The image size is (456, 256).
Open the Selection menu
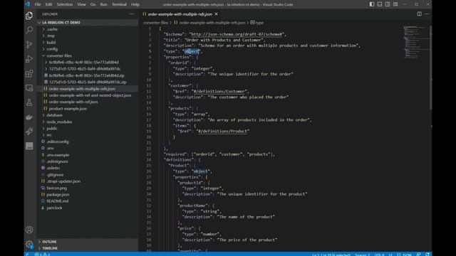(x=65, y=4)
